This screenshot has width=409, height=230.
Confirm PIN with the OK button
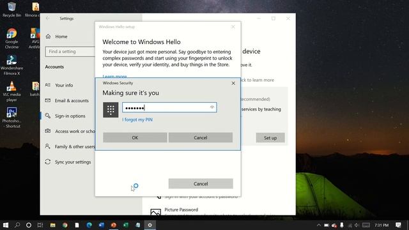point(135,137)
